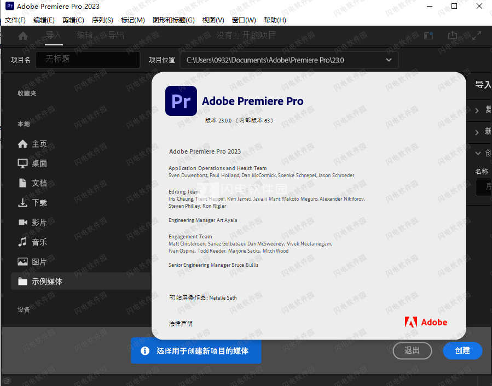Open the 标记(M) menu
Screen dimensions: 492x386
click(133, 20)
